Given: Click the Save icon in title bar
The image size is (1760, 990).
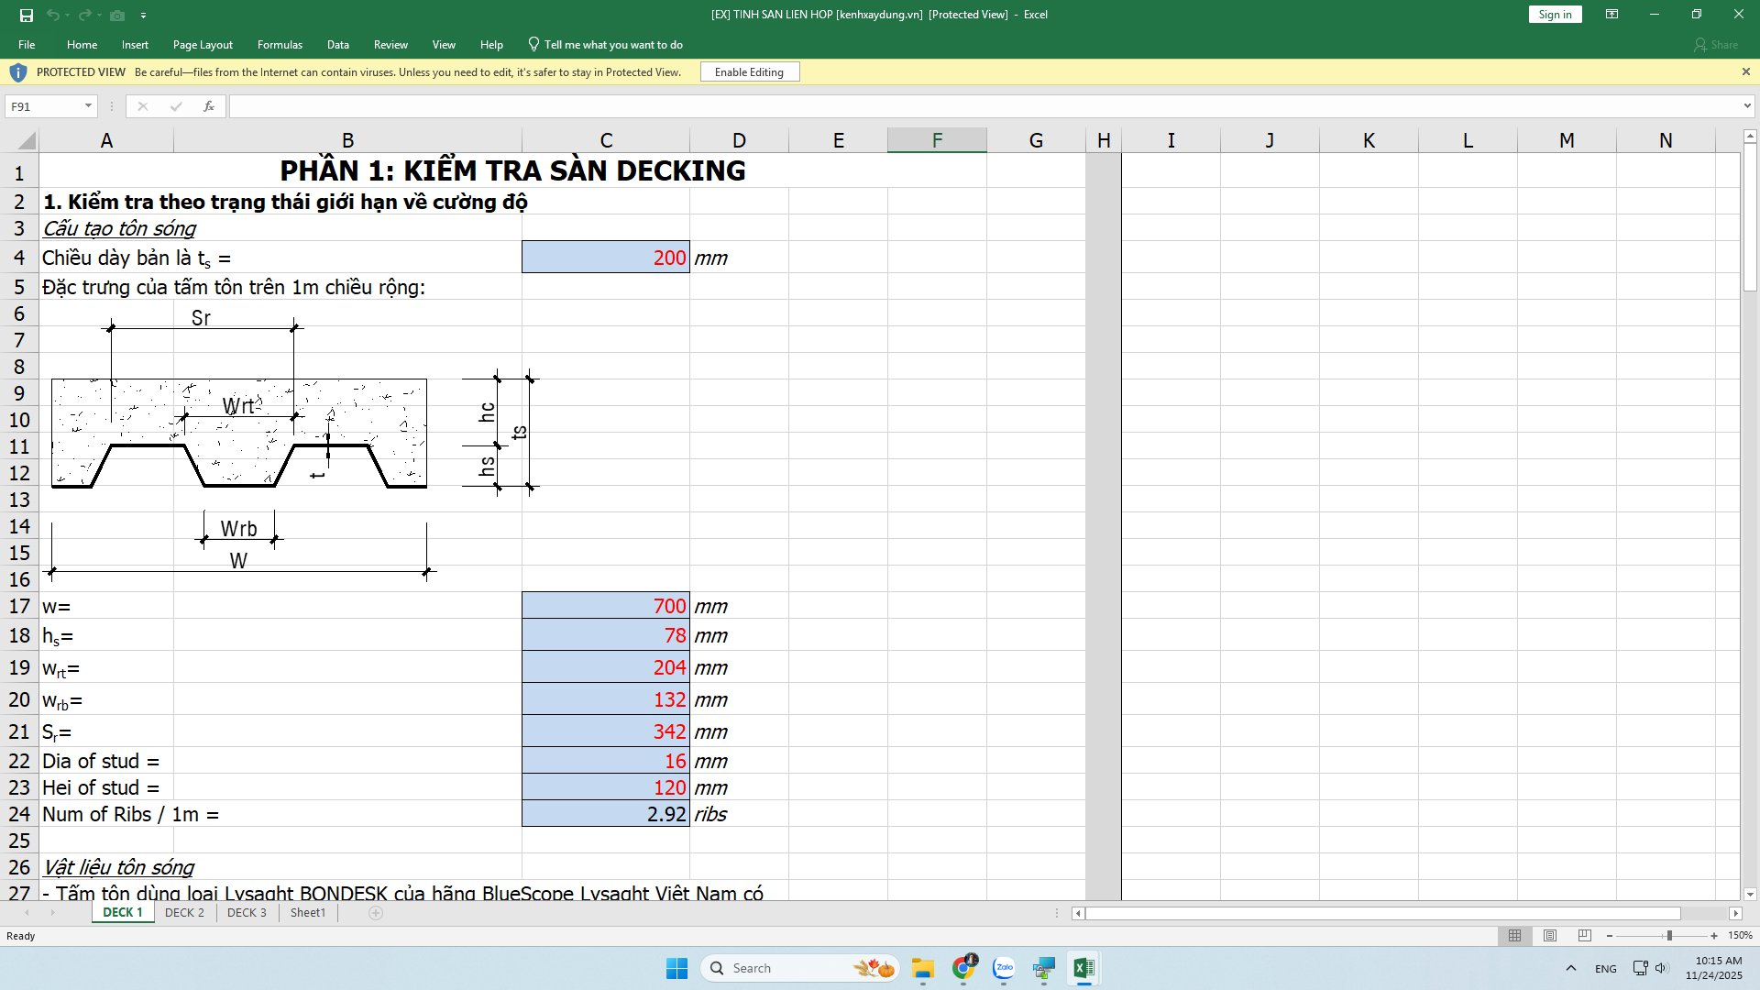Looking at the screenshot, I should [x=26, y=15].
